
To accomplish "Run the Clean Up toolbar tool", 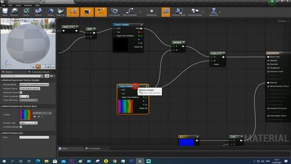I will pyautogui.click(x=60, y=12).
